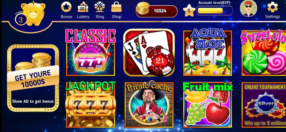Open the Online Tournaments tile
The image size is (286, 132).
point(264,105)
